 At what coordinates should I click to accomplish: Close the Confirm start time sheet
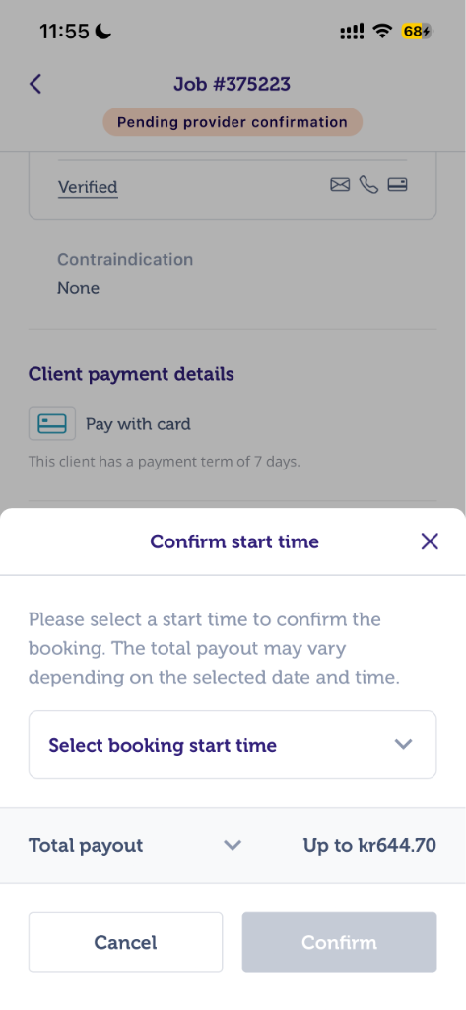tap(430, 541)
